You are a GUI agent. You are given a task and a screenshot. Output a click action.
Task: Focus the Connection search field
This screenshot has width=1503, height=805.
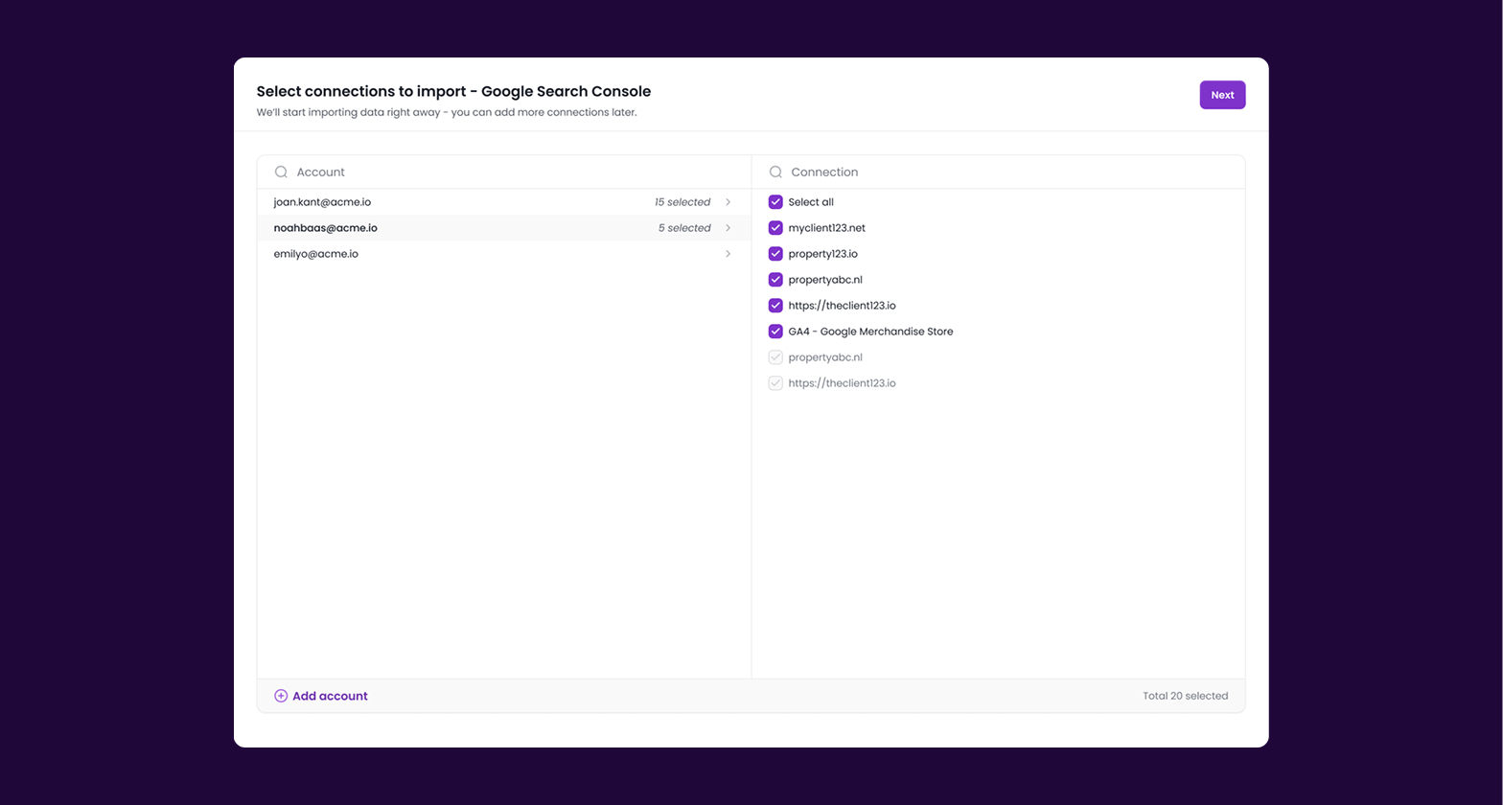999,172
